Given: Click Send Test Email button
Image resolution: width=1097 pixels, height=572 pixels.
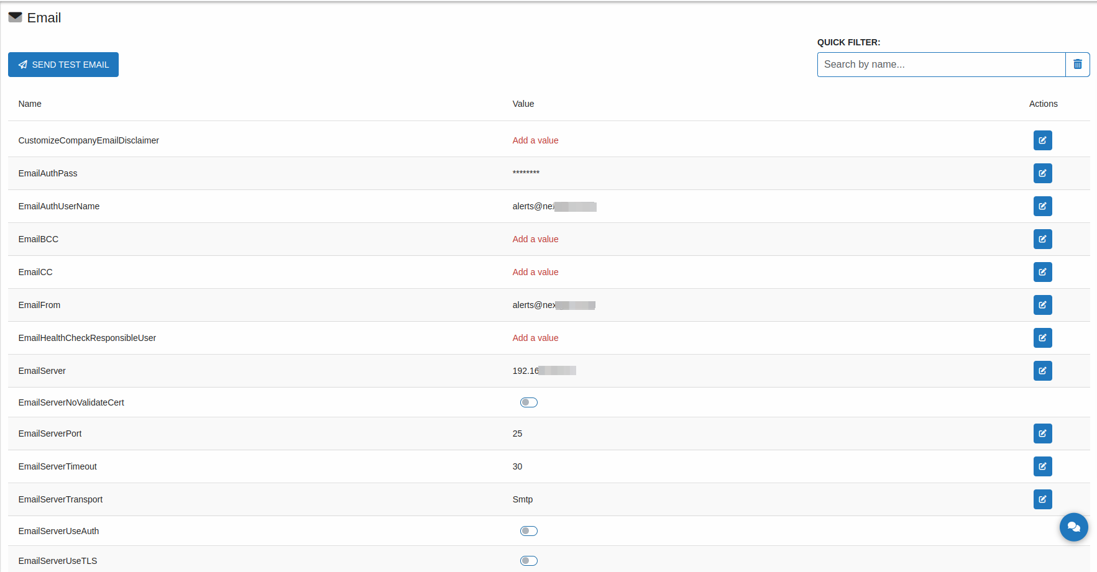Looking at the screenshot, I should [x=63, y=65].
